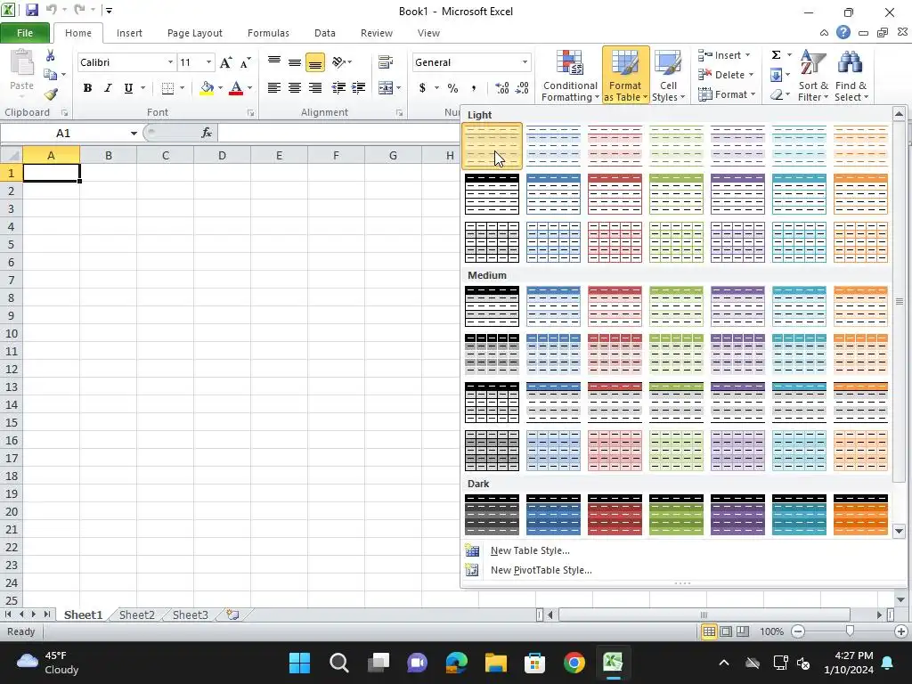Switch to the Formulas tab
This screenshot has height=684, width=912.
(268, 33)
